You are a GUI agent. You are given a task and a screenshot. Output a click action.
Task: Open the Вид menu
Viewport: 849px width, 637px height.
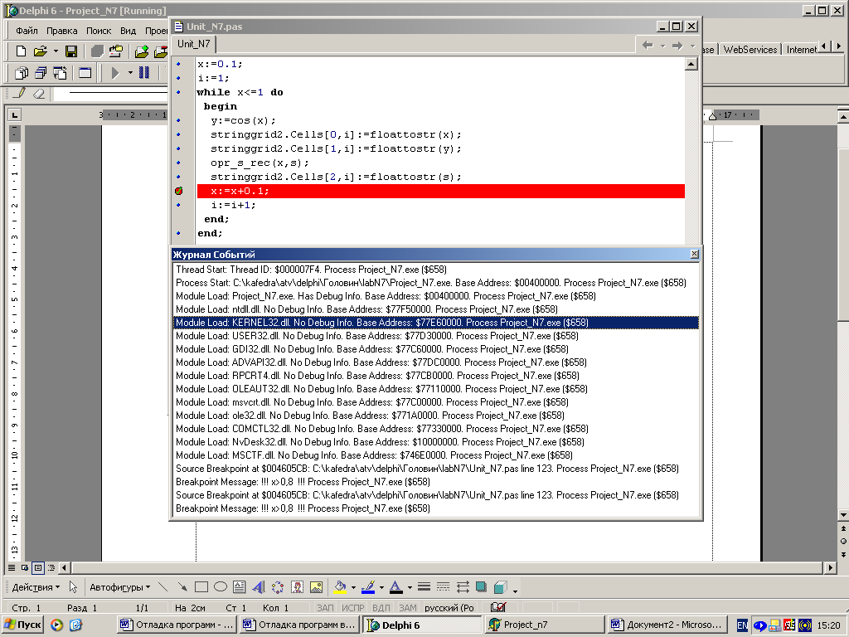pyautogui.click(x=128, y=31)
